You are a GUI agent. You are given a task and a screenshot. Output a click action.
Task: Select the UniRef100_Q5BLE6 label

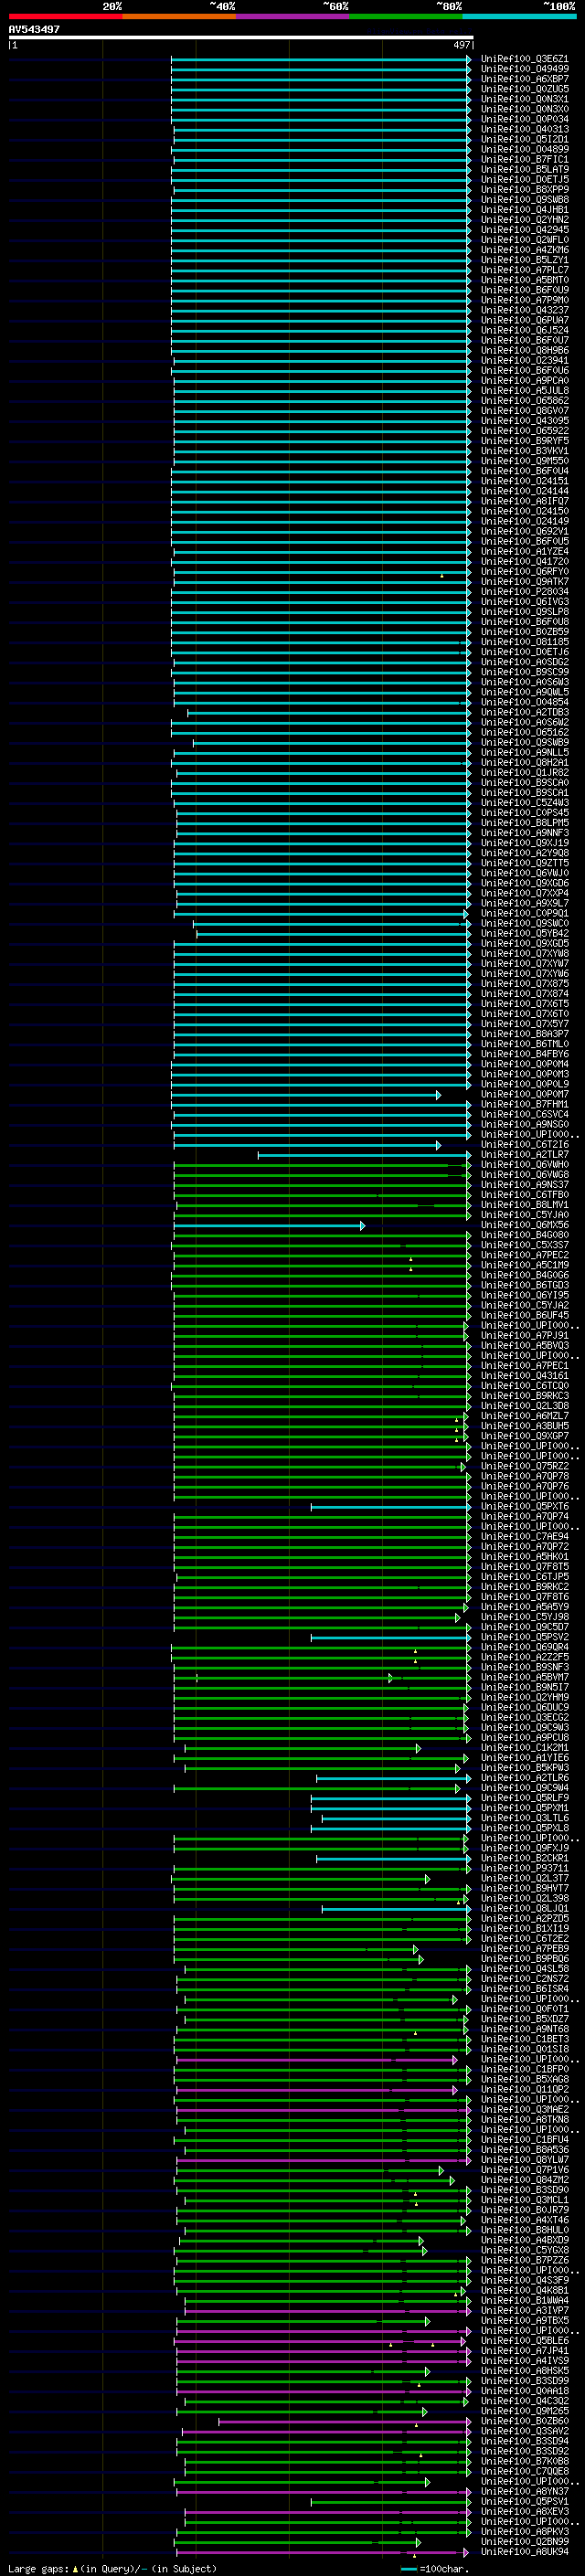524,2340
